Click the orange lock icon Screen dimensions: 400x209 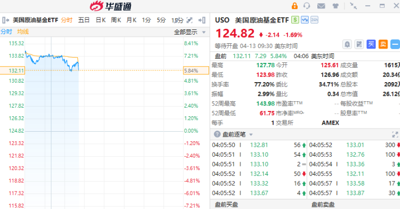(x=294, y=6)
